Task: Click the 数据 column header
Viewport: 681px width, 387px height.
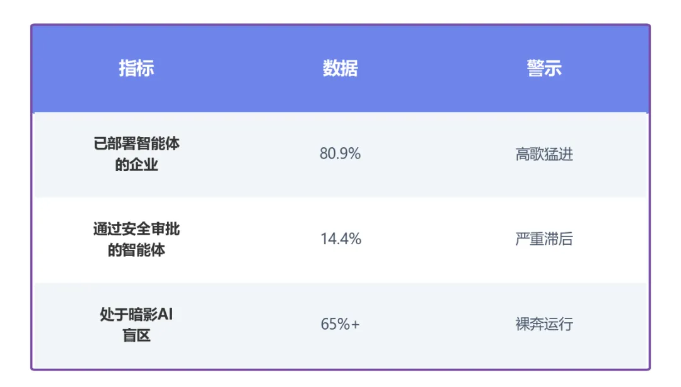Action: pyautogui.click(x=340, y=68)
